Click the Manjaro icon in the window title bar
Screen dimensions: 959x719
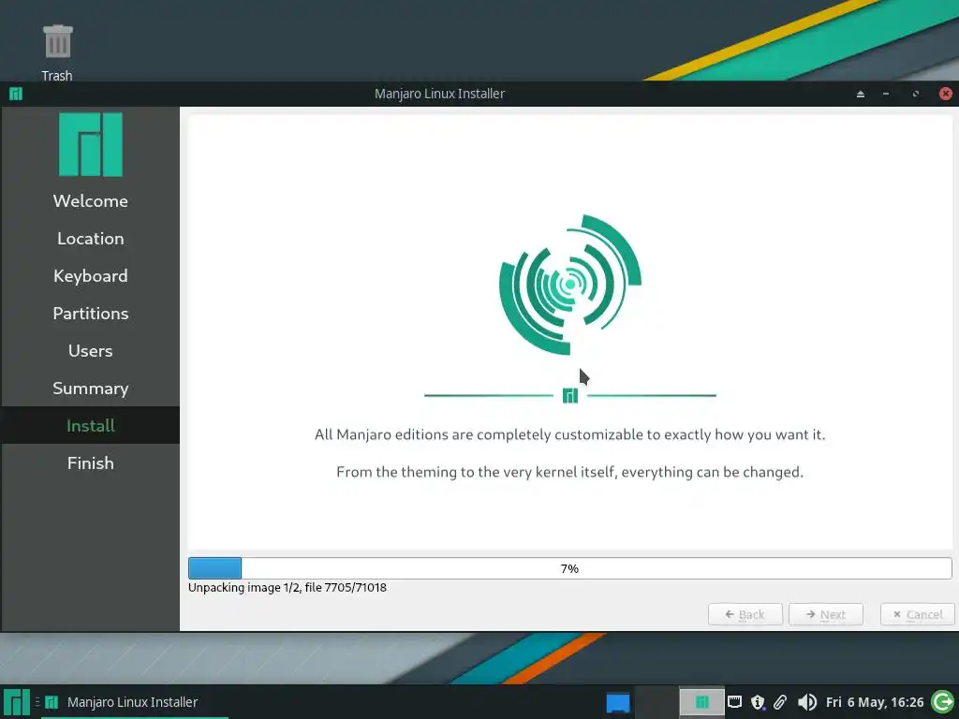click(x=16, y=94)
